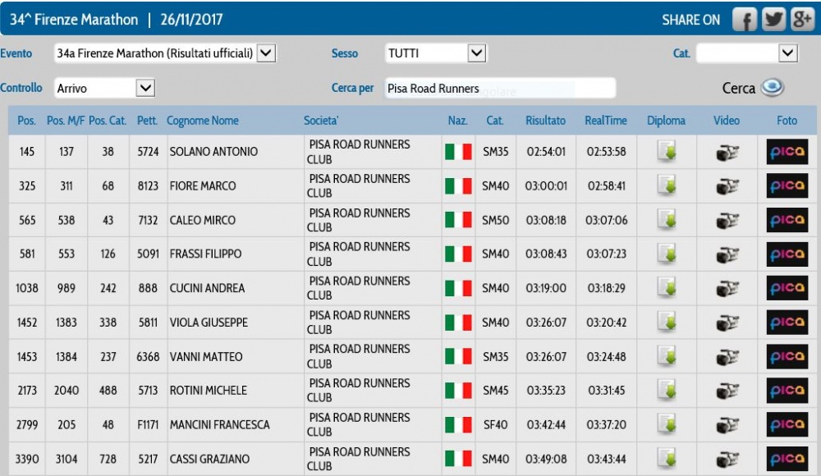The height and width of the screenshot is (476, 821).
Task: Click the name VIOLA GIUSEPPE
Action: point(209,322)
